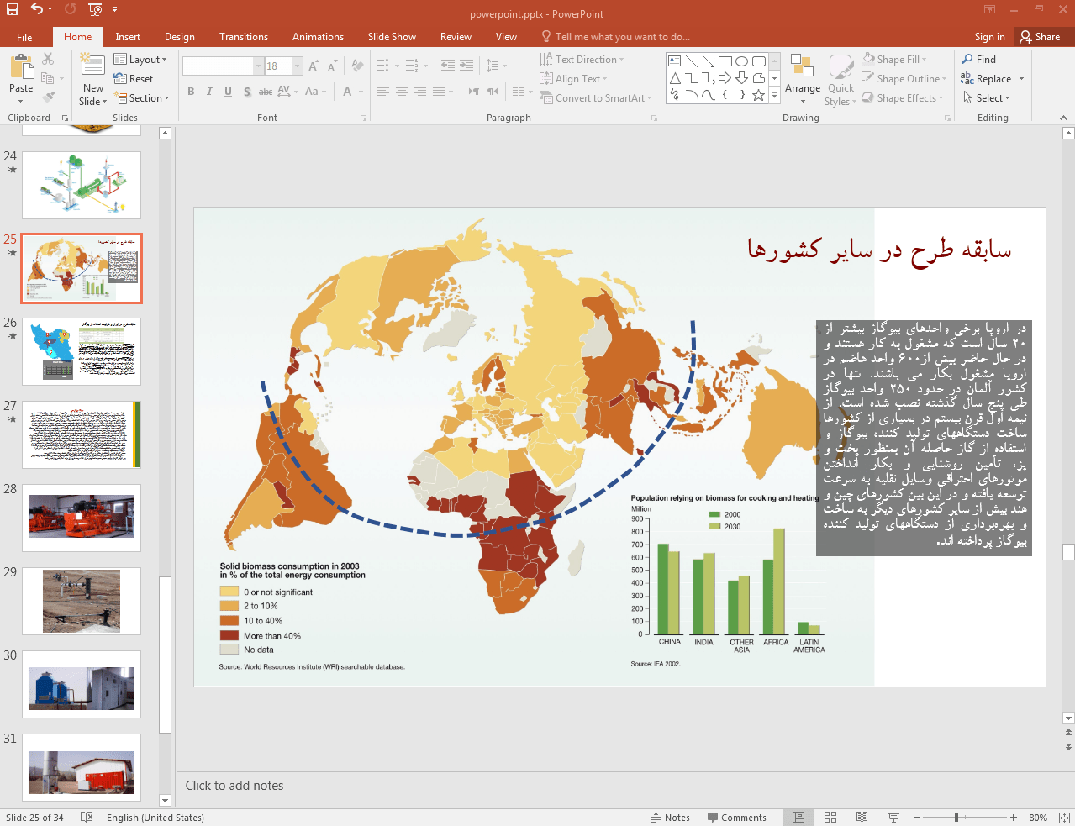
Task: Switch to Slide Sorter view icon
Action: [x=830, y=818]
